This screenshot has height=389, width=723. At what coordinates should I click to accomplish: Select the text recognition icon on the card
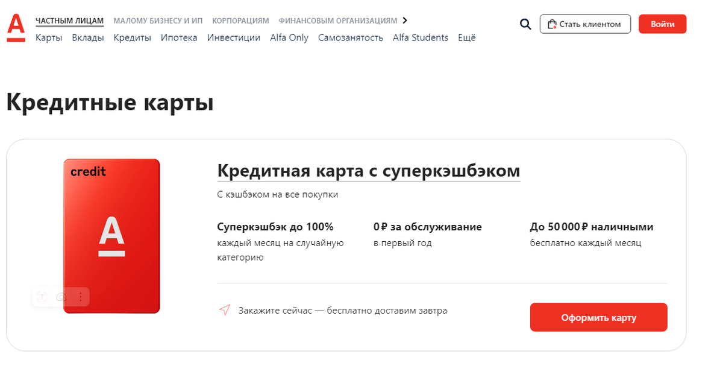[40, 296]
